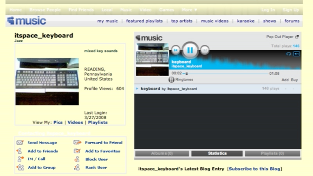
Task: View profile Videos link
Action: (x=75, y=122)
